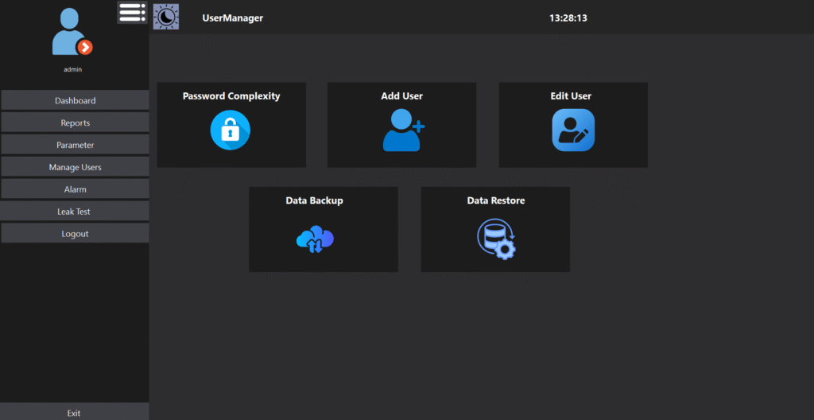This screenshot has width=814, height=420.
Task: Click the Password Complexity padlock icon
Action: coord(231,130)
